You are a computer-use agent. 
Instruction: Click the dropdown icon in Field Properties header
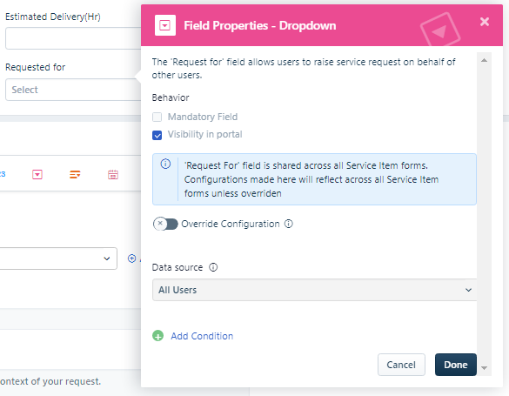coord(165,25)
